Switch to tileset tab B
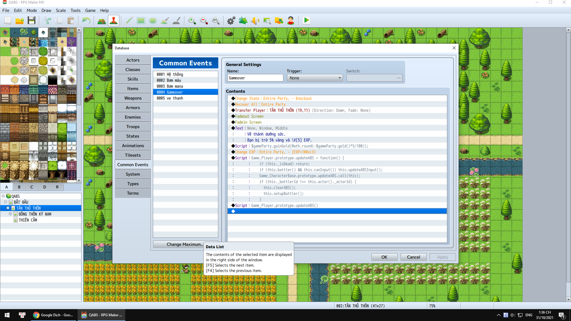 click(19, 187)
